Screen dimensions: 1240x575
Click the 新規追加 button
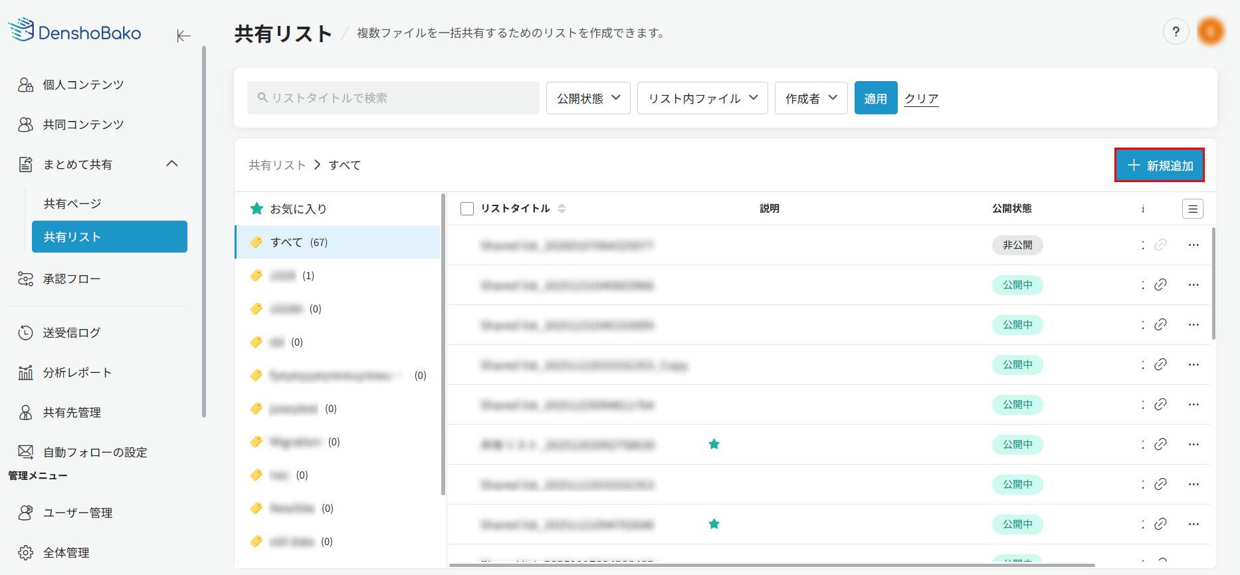[x=1160, y=165]
